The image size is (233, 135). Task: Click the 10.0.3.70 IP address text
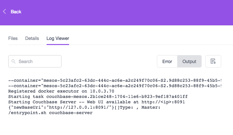click(x=102, y=91)
